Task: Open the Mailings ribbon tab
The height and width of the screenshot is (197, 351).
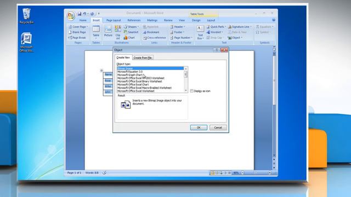Action: [152, 20]
